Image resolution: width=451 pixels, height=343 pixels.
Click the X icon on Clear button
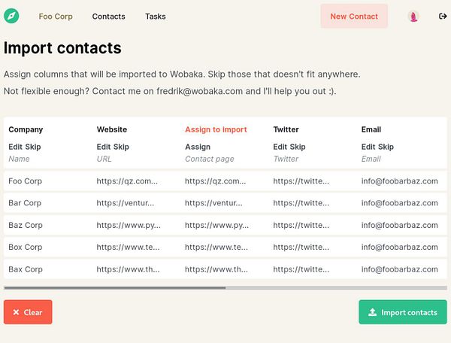[x=16, y=312]
